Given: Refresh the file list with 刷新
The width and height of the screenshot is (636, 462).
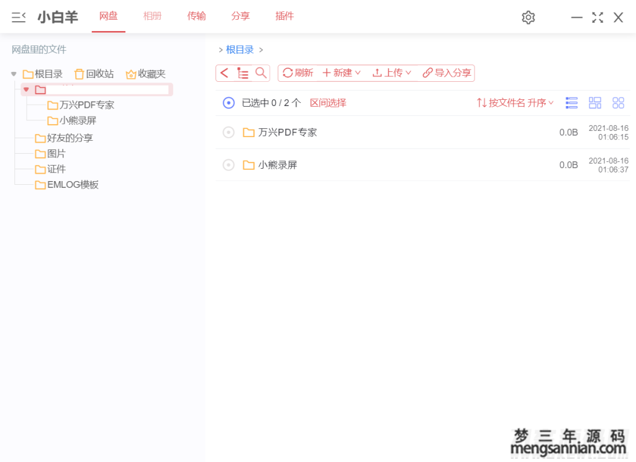Looking at the screenshot, I should 298,73.
